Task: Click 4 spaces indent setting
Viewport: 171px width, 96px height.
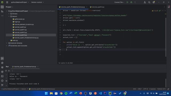Action: [153, 89]
